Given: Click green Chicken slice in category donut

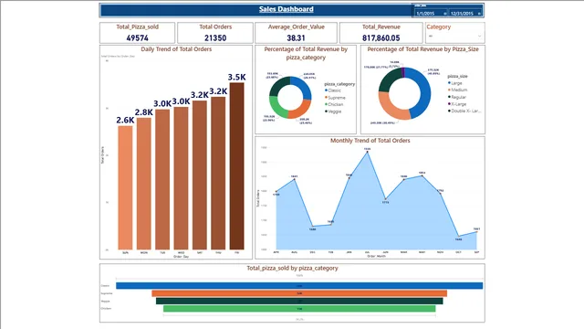Looking at the screenshot, I should (x=276, y=108).
